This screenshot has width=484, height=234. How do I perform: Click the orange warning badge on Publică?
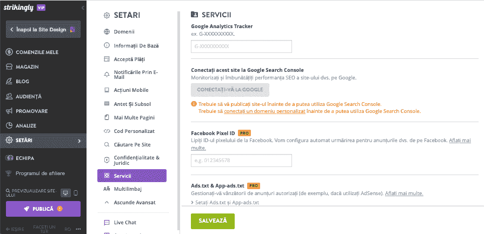pyautogui.click(x=60, y=209)
